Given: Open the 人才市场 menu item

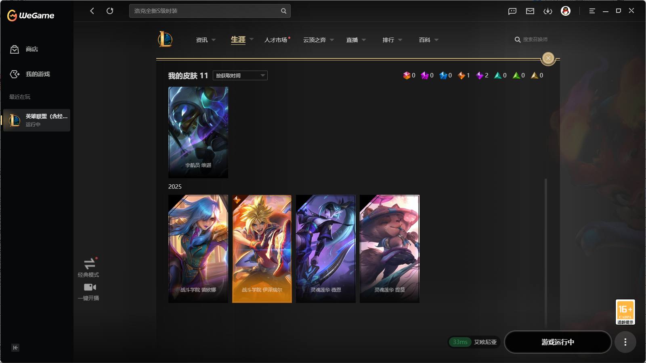Looking at the screenshot, I should tap(276, 40).
